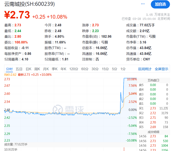The image size is (172, 151).
Task: Select the 年K tab
Action: pos(63,69)
